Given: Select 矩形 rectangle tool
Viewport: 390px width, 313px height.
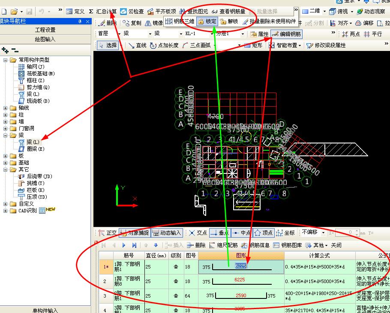Looking at the screenshot, I should (253, 45).
